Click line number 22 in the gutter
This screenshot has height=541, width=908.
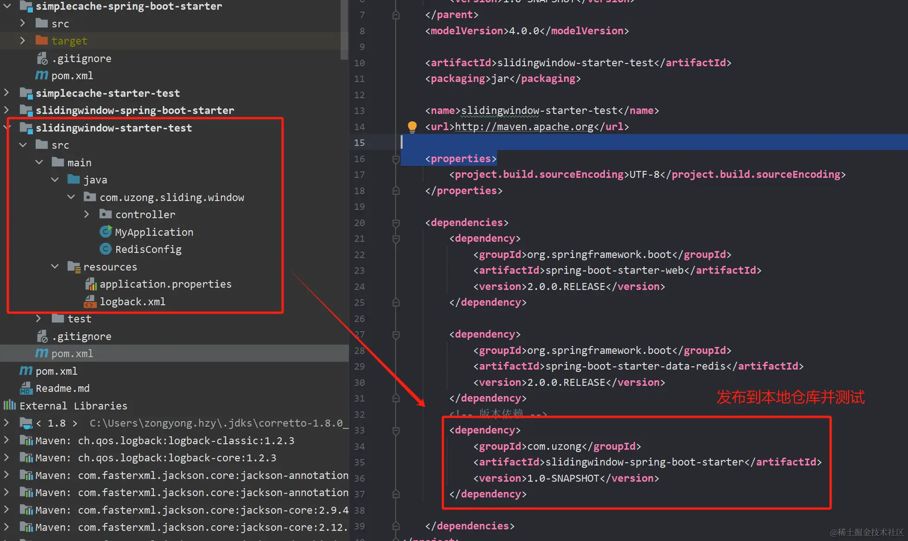(x=359, y=255)
